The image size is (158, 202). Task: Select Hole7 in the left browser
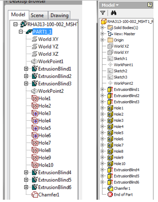(45, 143)
